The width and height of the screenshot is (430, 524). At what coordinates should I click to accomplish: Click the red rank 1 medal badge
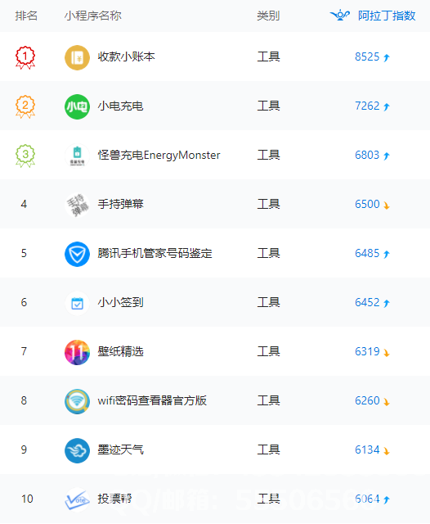[25, 57]
